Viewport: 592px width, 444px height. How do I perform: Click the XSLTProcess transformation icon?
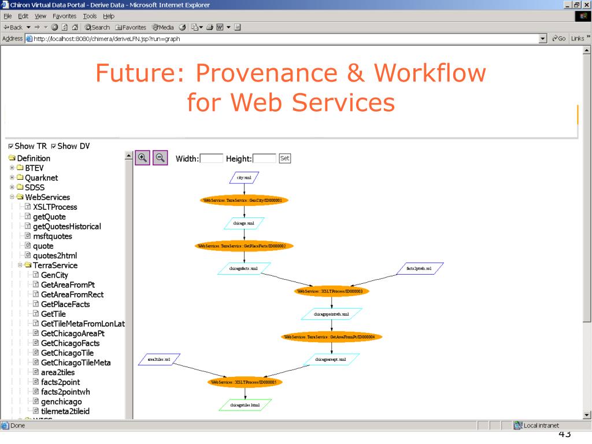coord(28,206)
